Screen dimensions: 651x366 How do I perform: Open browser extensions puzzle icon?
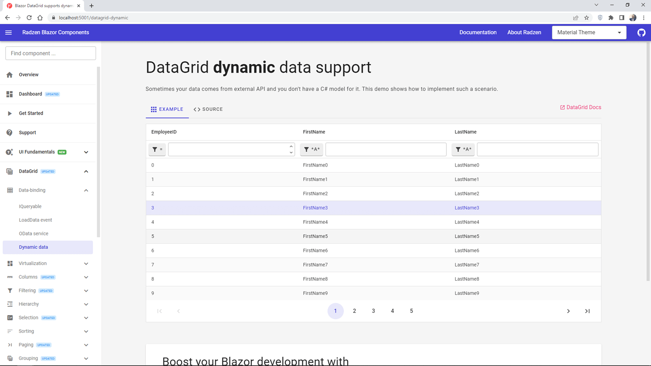point(611,18)
